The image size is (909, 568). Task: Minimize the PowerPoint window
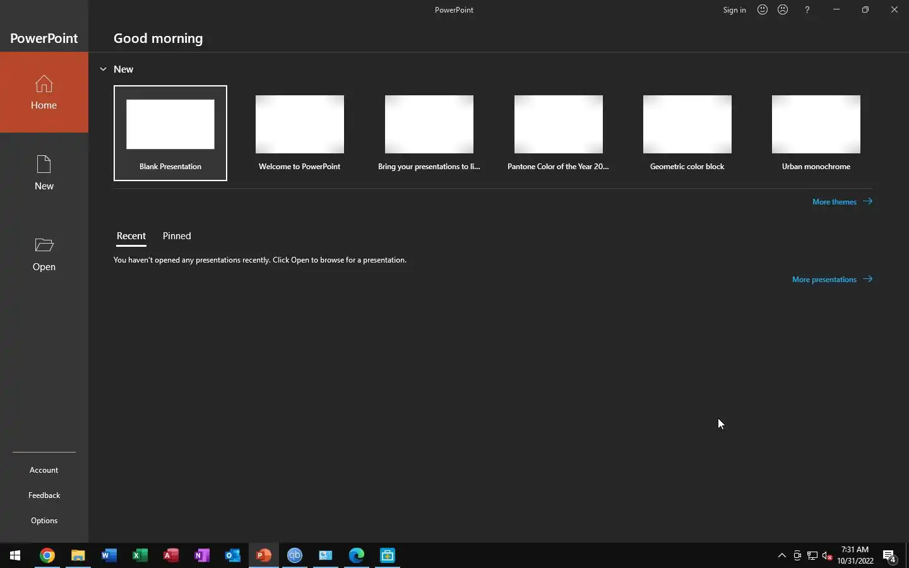[836, 9]
